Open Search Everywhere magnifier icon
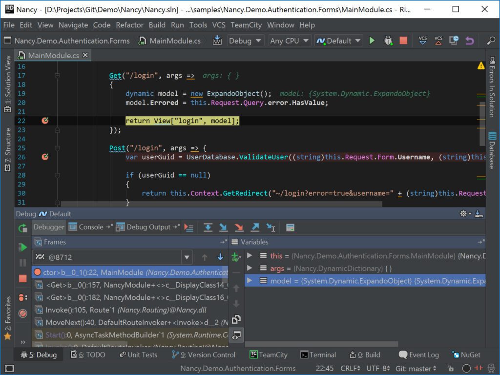 [x=491, y=41]
